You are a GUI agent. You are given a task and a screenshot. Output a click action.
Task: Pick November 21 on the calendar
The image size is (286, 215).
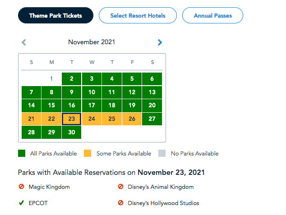click(31, 119)
